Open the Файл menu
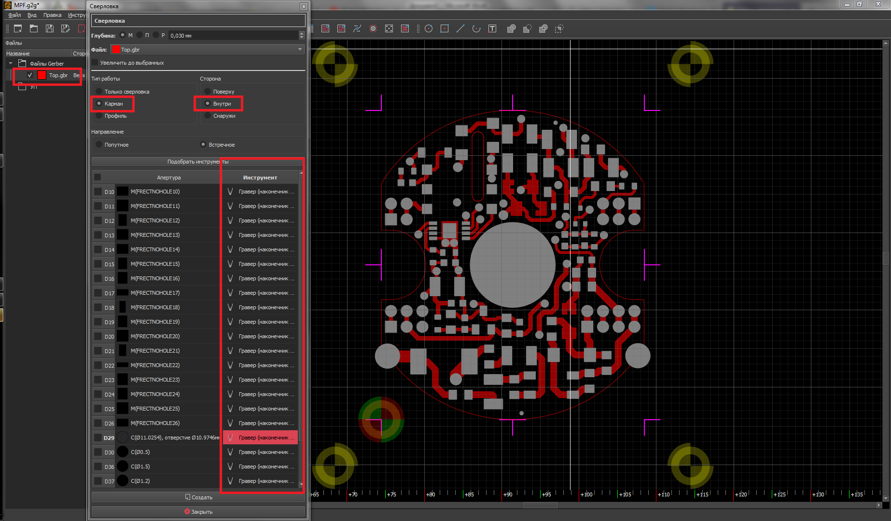891x521 pixels. point(14,15)
